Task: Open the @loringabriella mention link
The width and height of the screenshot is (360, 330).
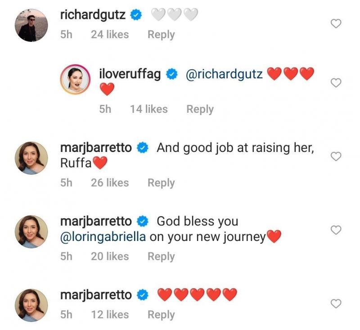Action: [103, 236]
